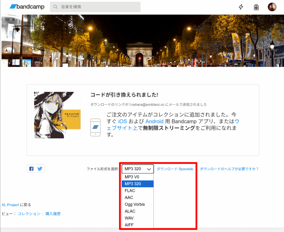This screenshot has width=284, height=232.
Task: Share via the Twitter icon
Action: [x=40, y=169]
